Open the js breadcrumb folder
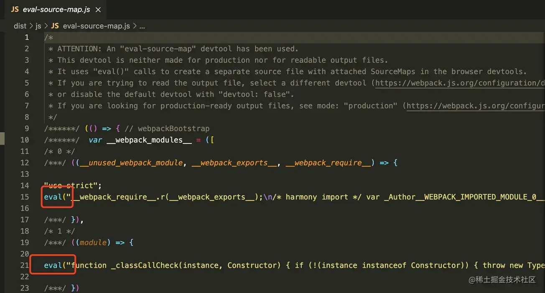 [38, 26]
